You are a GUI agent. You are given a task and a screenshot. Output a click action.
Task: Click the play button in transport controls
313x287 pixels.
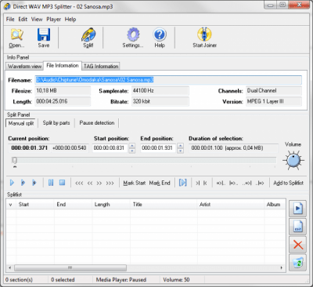12,183
